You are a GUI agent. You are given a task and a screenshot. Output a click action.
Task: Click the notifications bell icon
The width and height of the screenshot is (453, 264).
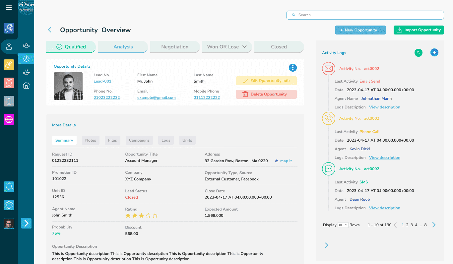(x=9, y=187)
